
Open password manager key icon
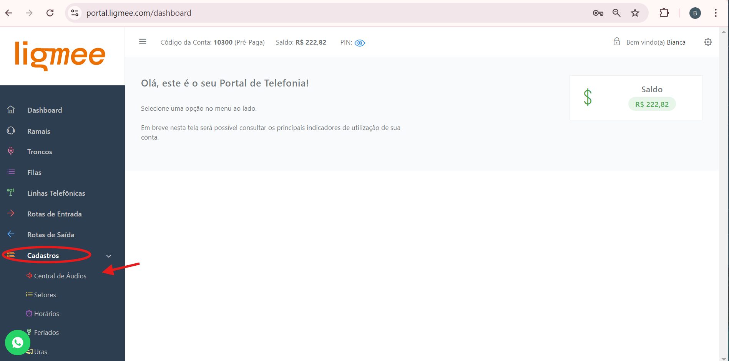tap(598, 13)
